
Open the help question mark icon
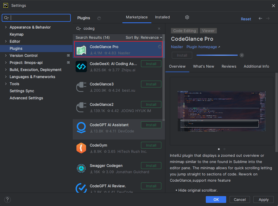pyautogui.click(x=8, y=199)
